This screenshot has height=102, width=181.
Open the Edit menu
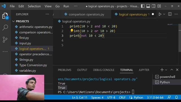21,6
